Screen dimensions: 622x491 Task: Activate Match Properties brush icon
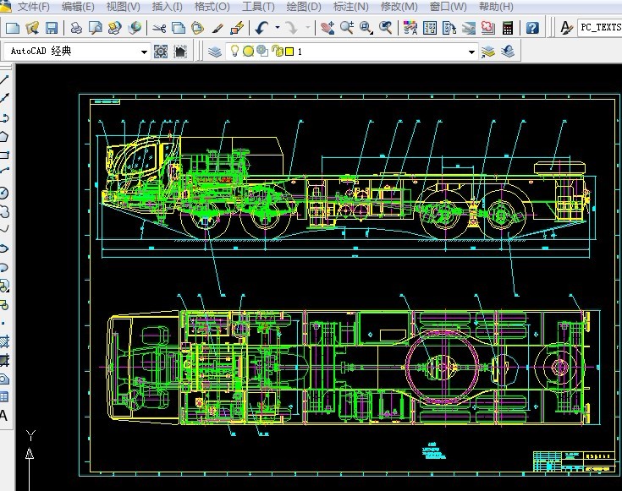217,28
